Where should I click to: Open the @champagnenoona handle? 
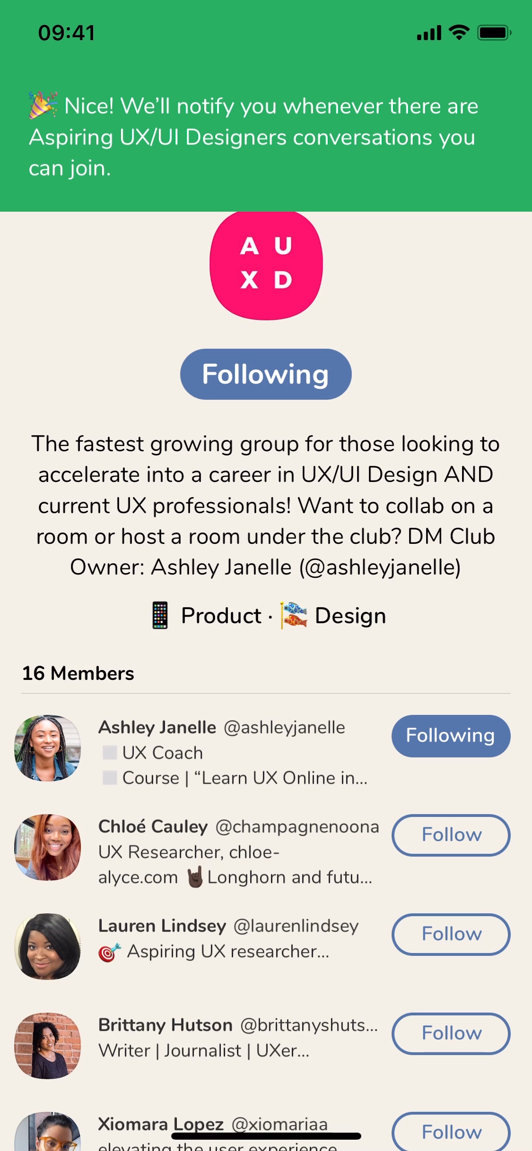(297, 826)
